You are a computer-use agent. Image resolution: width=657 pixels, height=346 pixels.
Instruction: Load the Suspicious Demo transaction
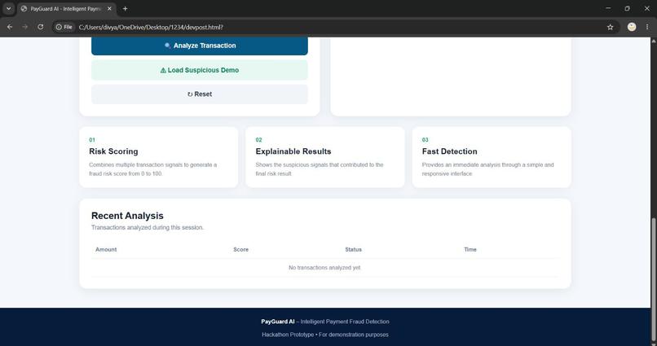pos(200,70)
